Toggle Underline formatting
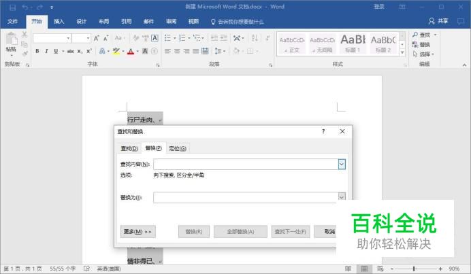Viewport: 471px width, 274px height. click(56, 51)
